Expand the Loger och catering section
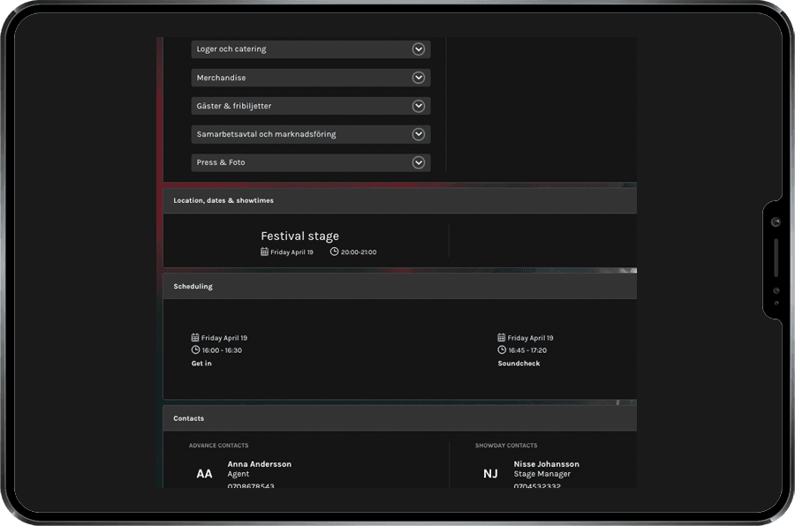Viewport: 795px width, 526px height. tap(419, 49)
